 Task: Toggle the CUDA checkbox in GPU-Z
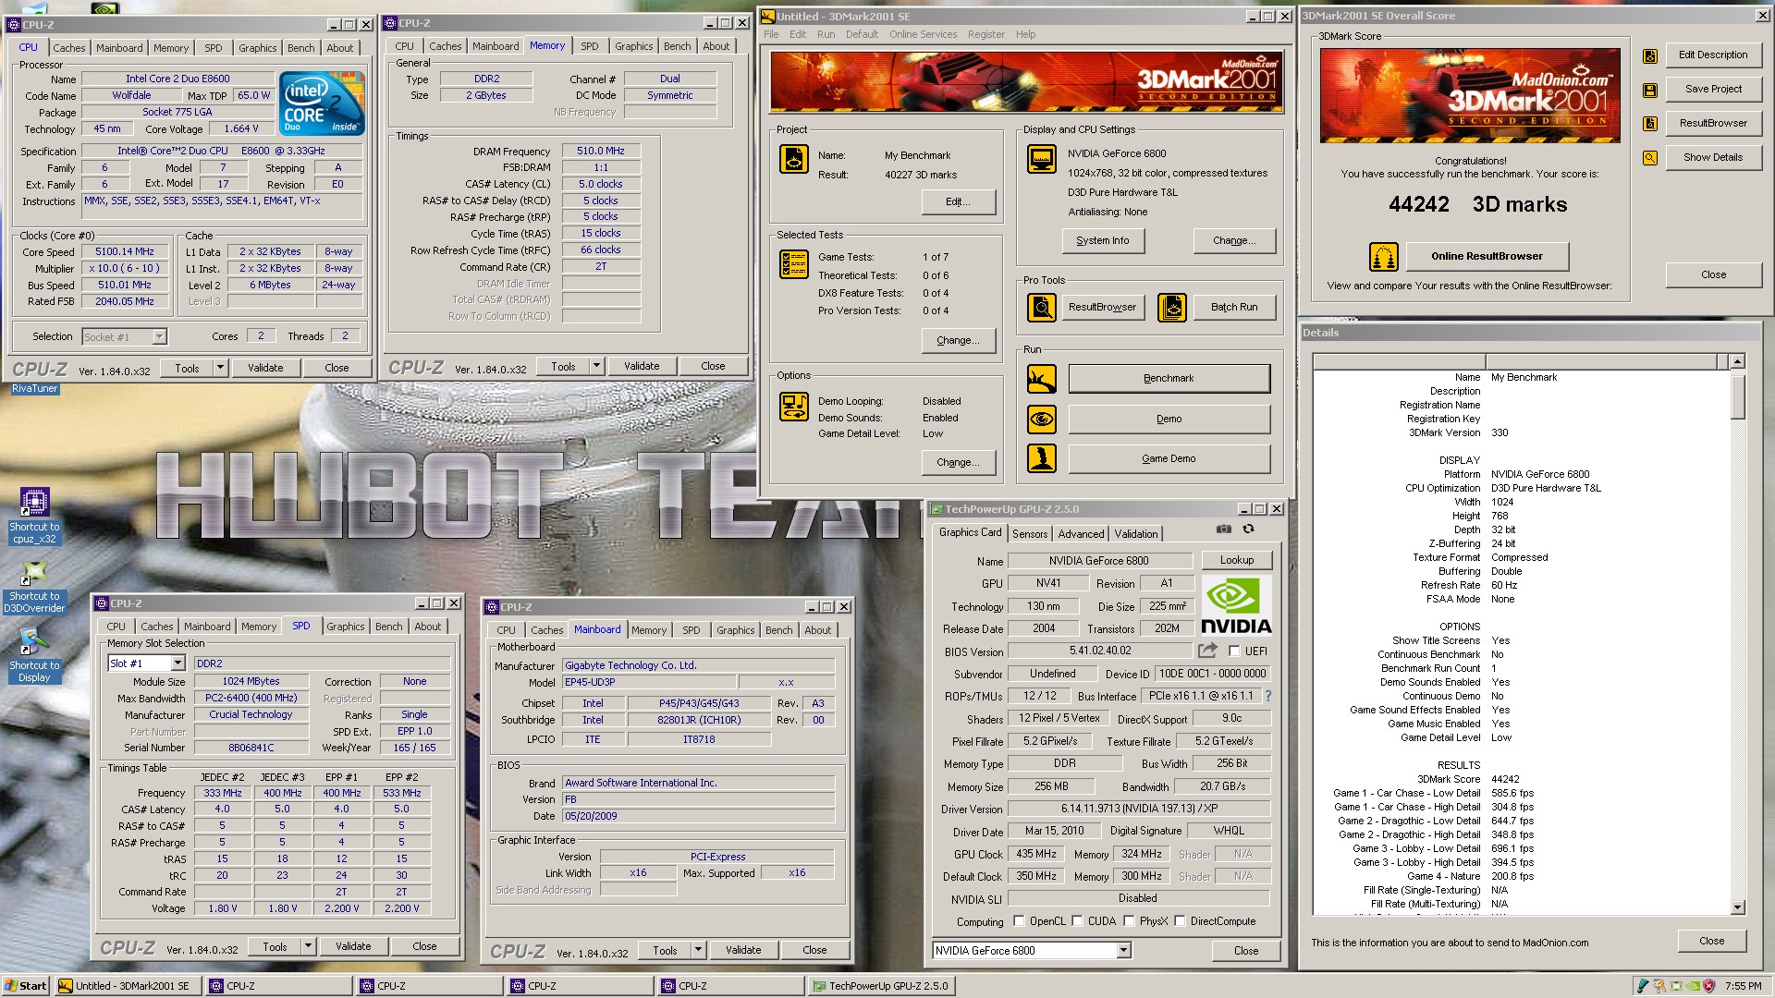[1077, 921]
